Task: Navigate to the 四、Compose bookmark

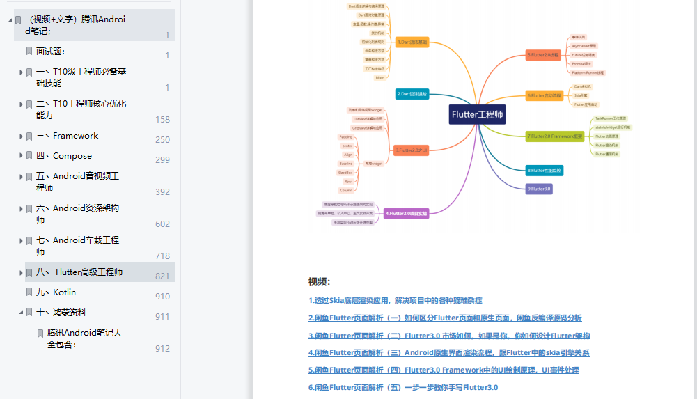Action: click(x=64, y=156)
